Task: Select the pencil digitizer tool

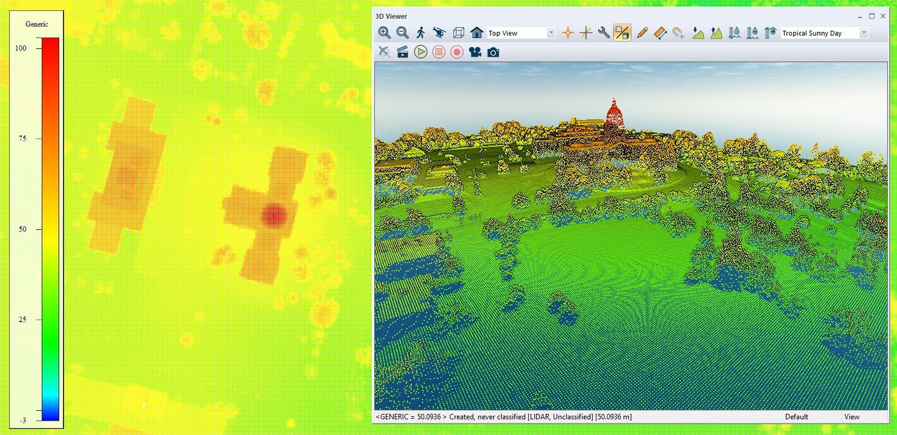Action: click(x=642, y=33)
